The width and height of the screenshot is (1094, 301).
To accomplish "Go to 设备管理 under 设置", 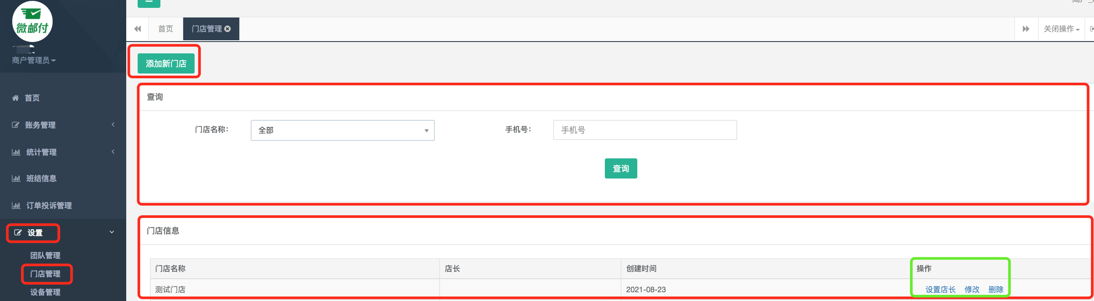I will (45, 292).
